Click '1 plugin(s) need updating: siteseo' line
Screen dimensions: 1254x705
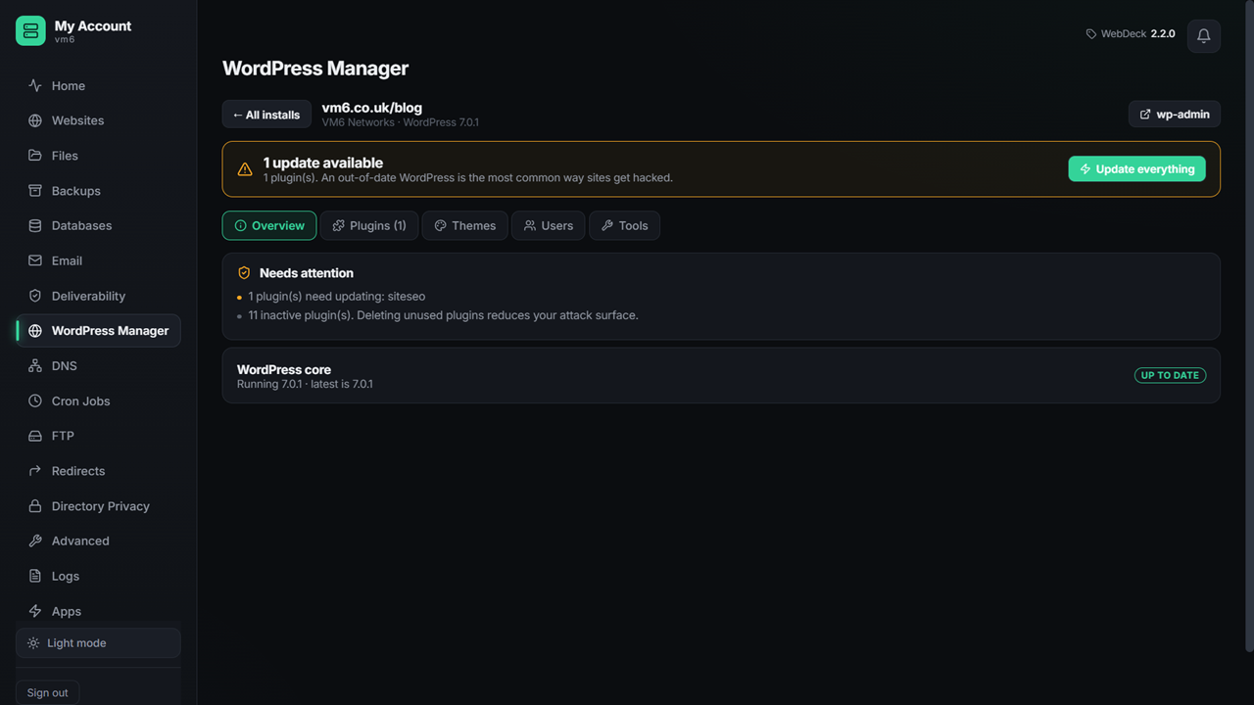point(337,296)
